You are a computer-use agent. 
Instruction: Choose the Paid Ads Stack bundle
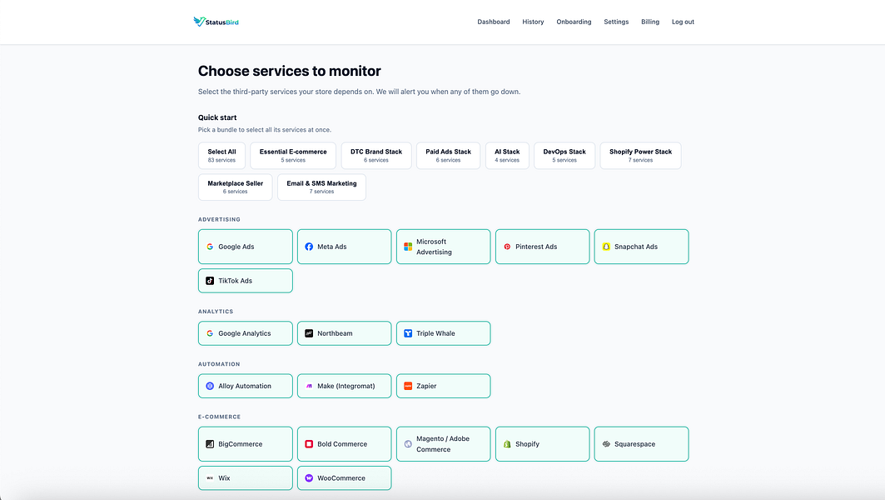click(x=448, y=155)
